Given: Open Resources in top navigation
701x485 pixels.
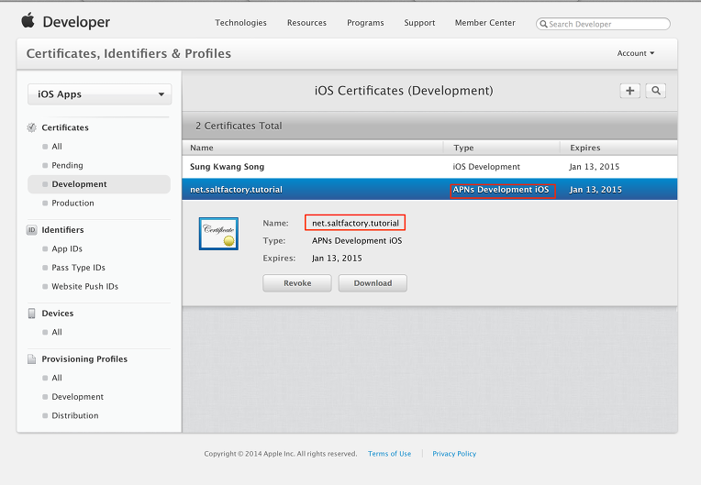Looking at the screenshot, I should tap(306, 23).
